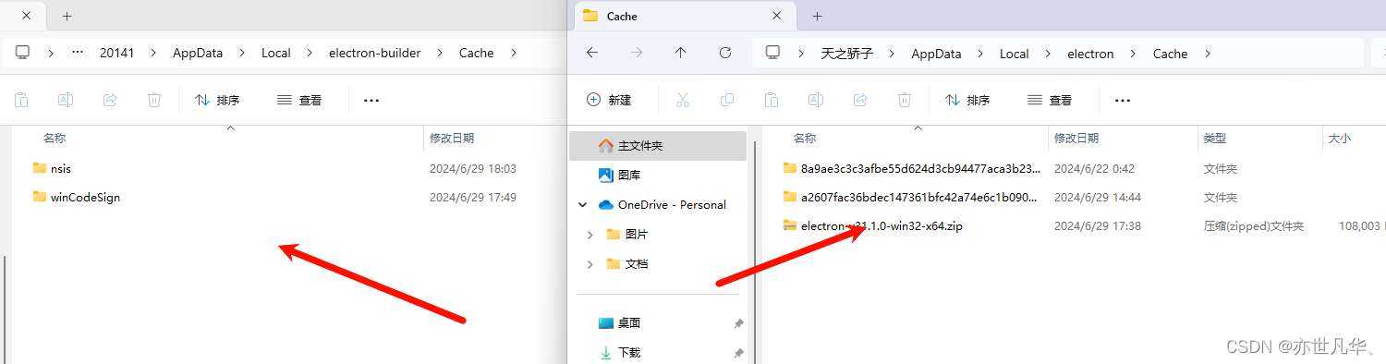Open new tab in left Explorer window
Screen dimensions: 1386x364
(67, 16)
